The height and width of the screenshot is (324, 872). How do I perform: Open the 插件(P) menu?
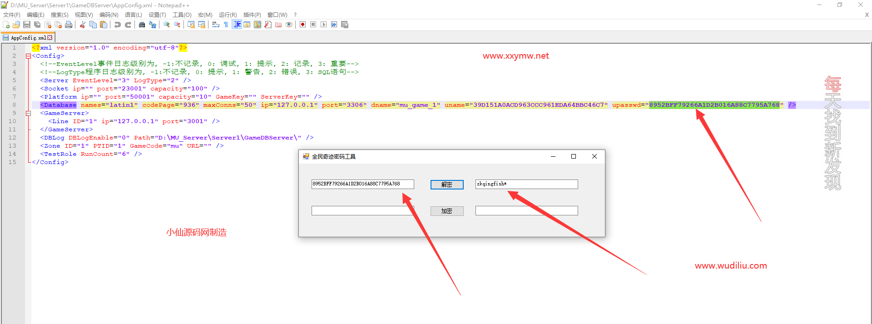[252, 15]
